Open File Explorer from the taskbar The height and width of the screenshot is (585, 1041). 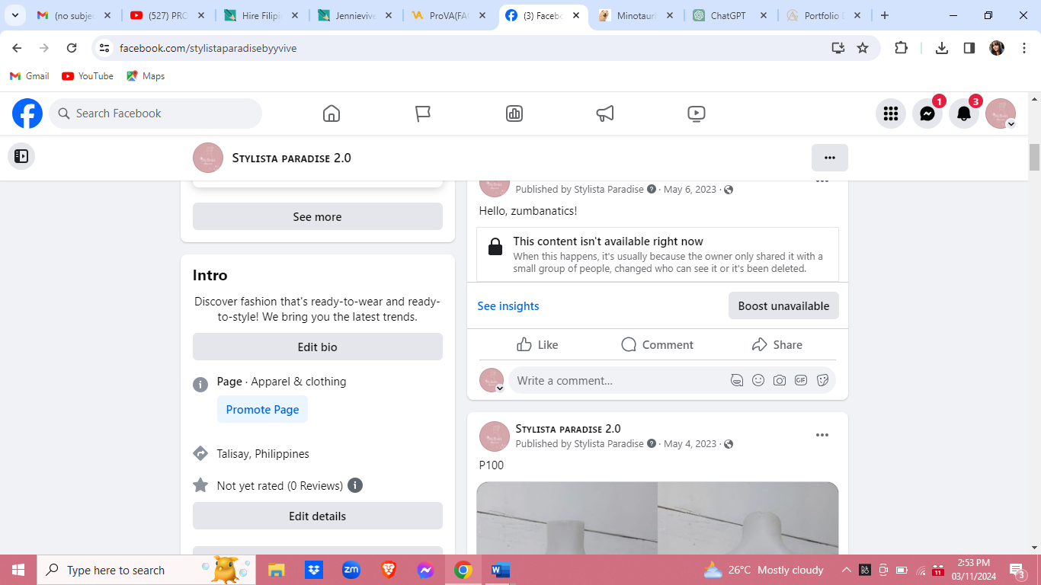[x=276, y=570]
